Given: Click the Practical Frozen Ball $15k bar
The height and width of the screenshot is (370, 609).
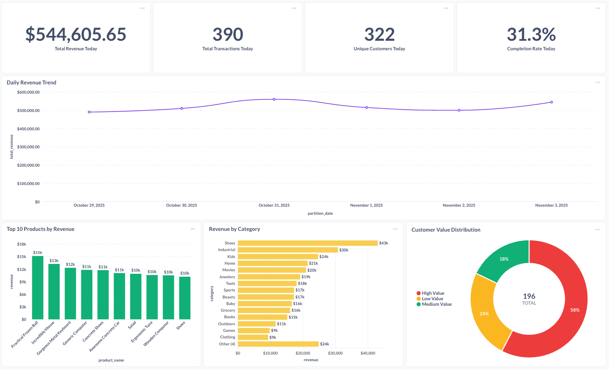Looking at the screenshot, I should [x=38, y=287].
